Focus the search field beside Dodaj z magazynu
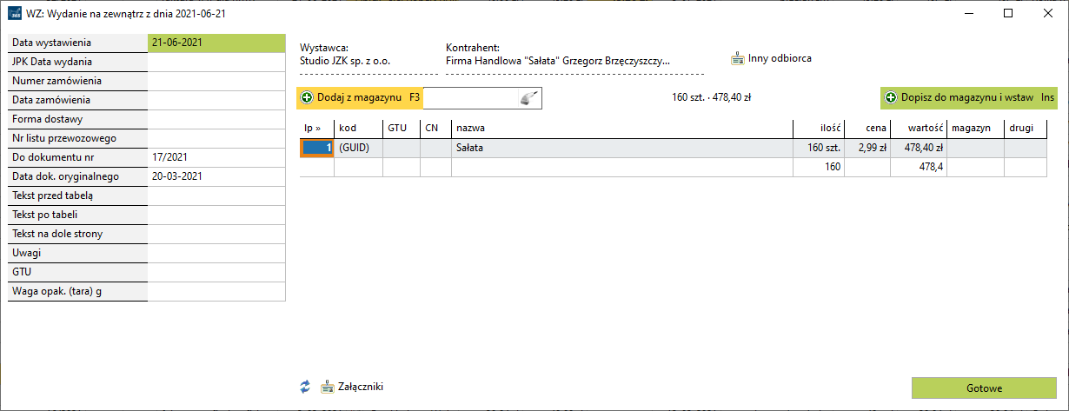The width and height of the screenshot is (1069, 411). tap(472, 98)
